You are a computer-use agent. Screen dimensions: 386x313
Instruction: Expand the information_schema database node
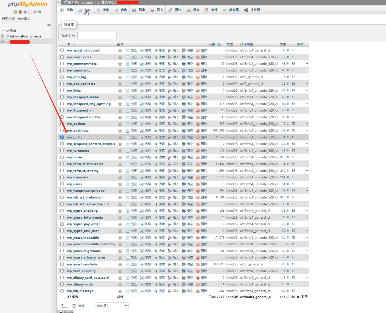[2, 36]
